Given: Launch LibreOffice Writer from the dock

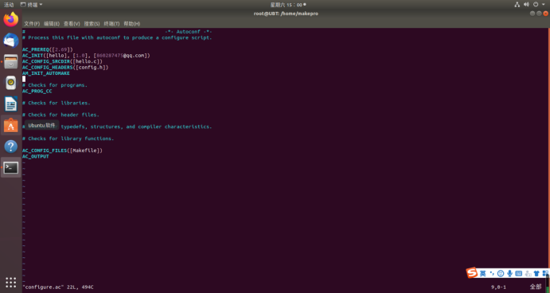Looking at the screenshot, I should tap(11, 104).
